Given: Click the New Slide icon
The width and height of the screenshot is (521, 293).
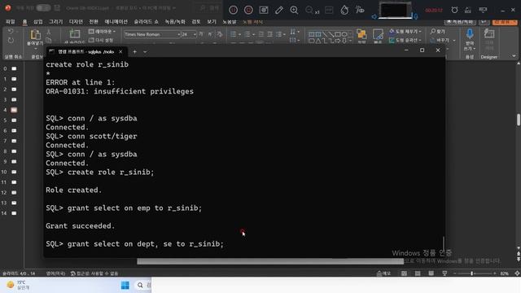Looking at the screenshot, I should pos(75,33).
